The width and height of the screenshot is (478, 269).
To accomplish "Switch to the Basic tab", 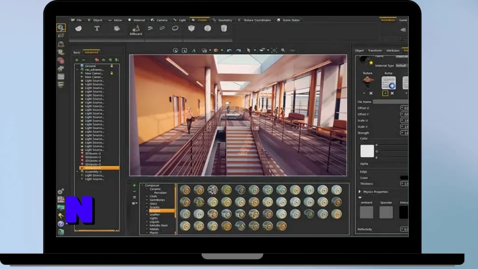I will pyautogui.click(x=77, y=52).
